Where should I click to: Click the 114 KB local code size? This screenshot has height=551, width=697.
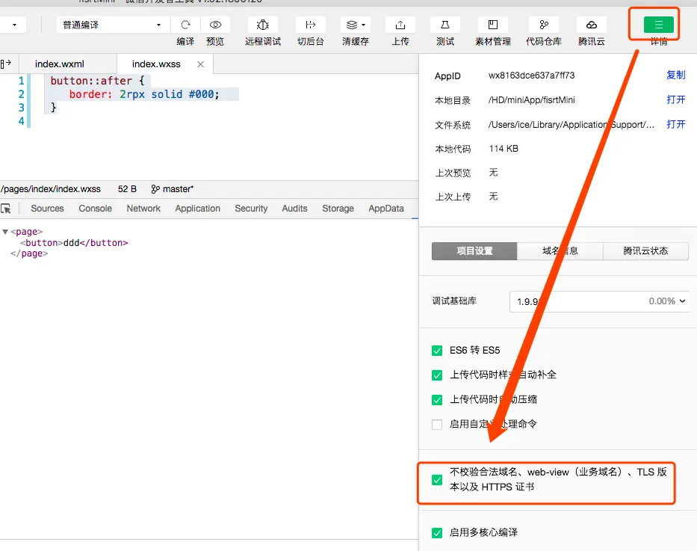504,149
